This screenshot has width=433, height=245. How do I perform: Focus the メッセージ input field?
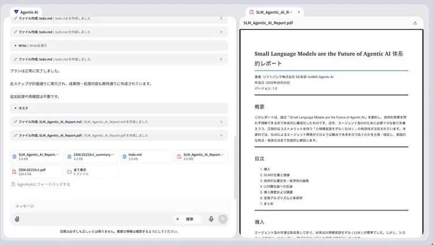point(120,206)
